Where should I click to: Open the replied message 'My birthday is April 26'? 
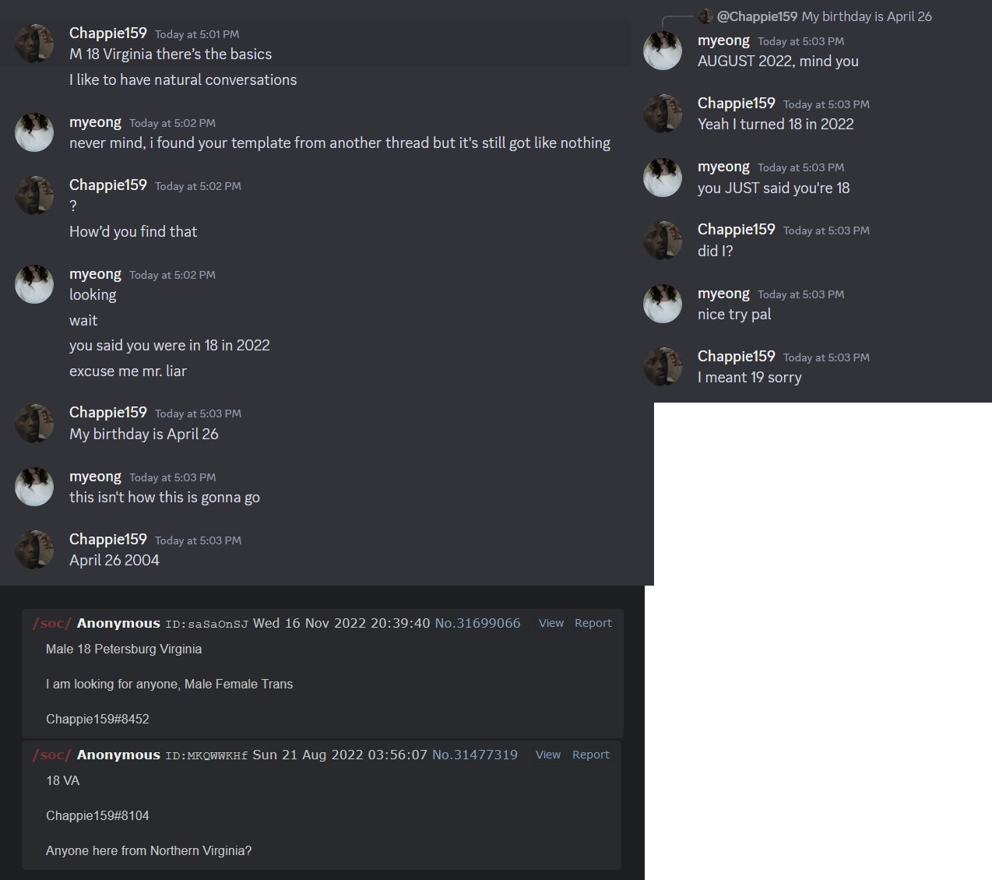tap(867, 16)
